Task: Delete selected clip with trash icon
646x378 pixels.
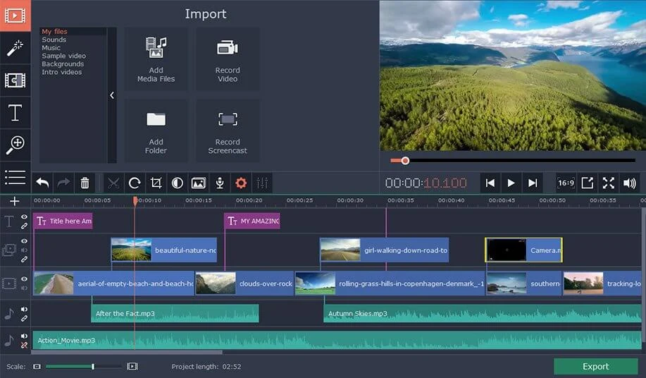Action: pyautogui.click(x=85, y=183)
